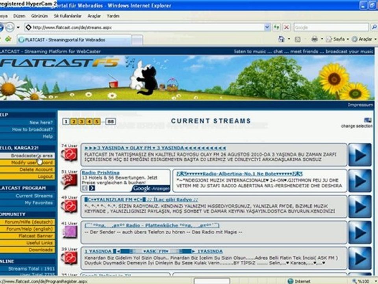Open My Favorites sidebar link

click(x=39, y=203)
